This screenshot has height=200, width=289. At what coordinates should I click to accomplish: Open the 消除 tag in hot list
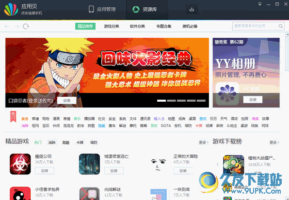click(25, 126)
